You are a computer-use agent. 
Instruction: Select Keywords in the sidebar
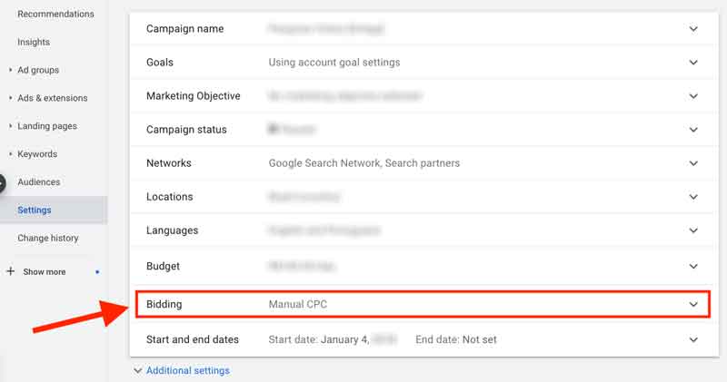pos(37,154)
